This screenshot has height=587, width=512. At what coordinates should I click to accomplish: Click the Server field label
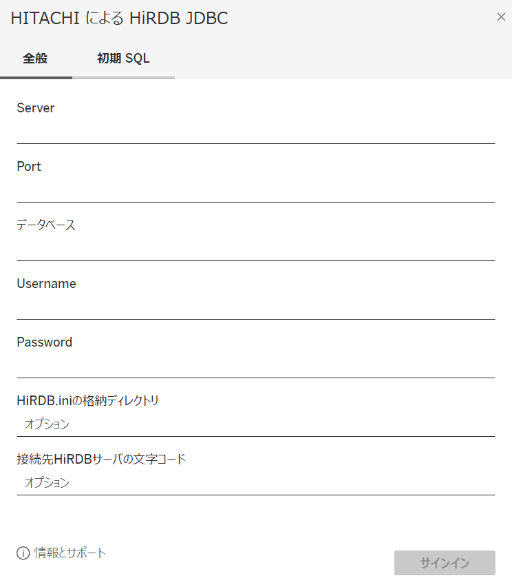click(35, 107)
